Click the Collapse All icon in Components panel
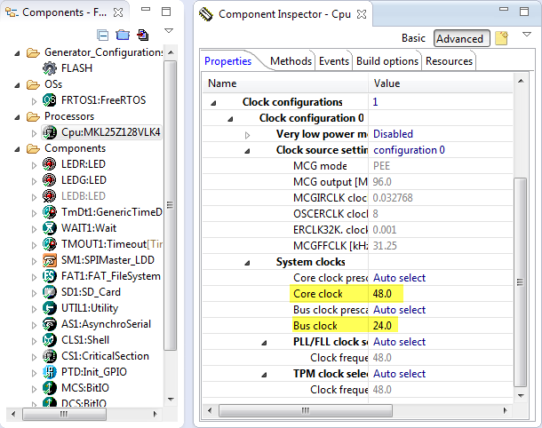The image size is (542, 428). pyautogui.click(x=103, y=35)
